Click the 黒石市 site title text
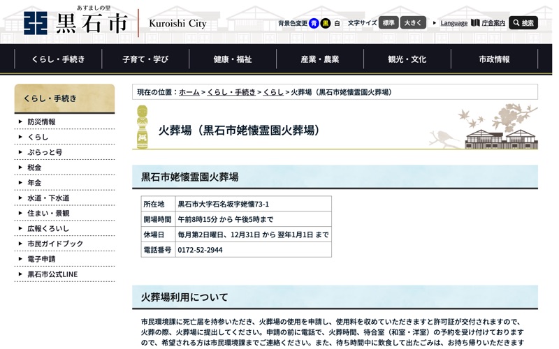 tap(92, 24)
